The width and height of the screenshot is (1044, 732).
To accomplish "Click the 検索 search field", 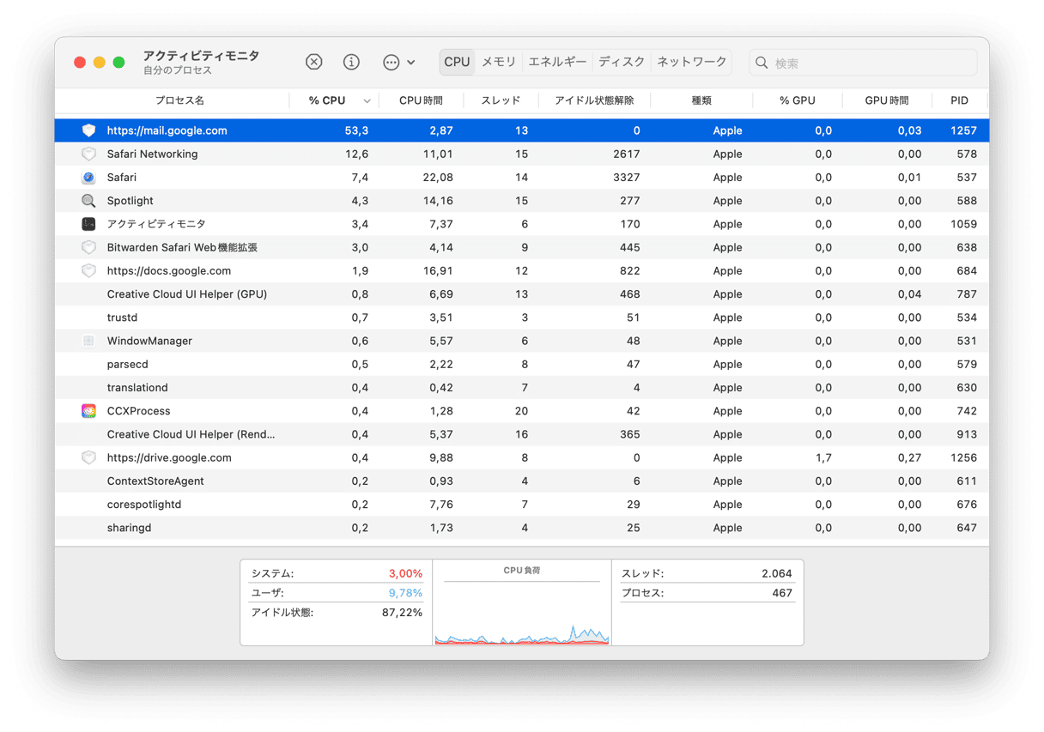I will (x=863, y=63).
